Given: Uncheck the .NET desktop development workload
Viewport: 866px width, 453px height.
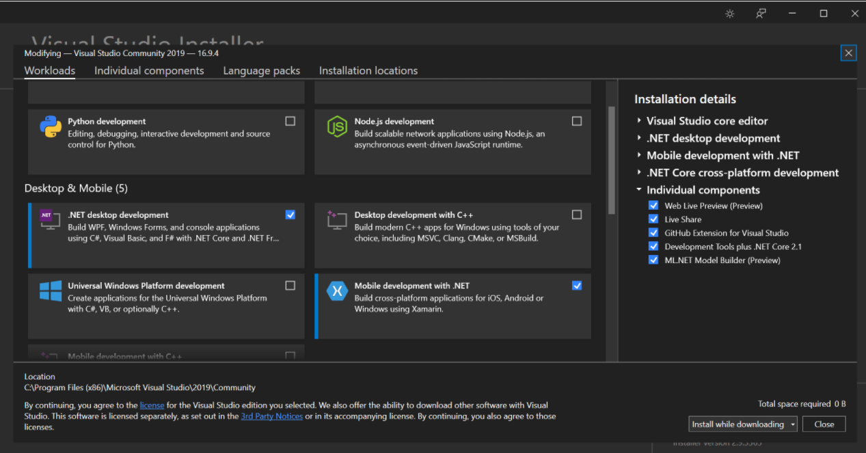Looking at the screenshot, I should point(290,215).
